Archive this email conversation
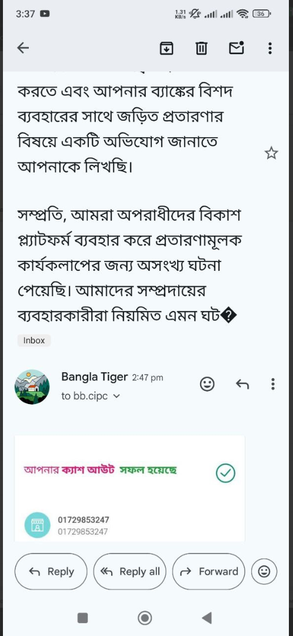293x636 pixels. (x=167, y=48)
